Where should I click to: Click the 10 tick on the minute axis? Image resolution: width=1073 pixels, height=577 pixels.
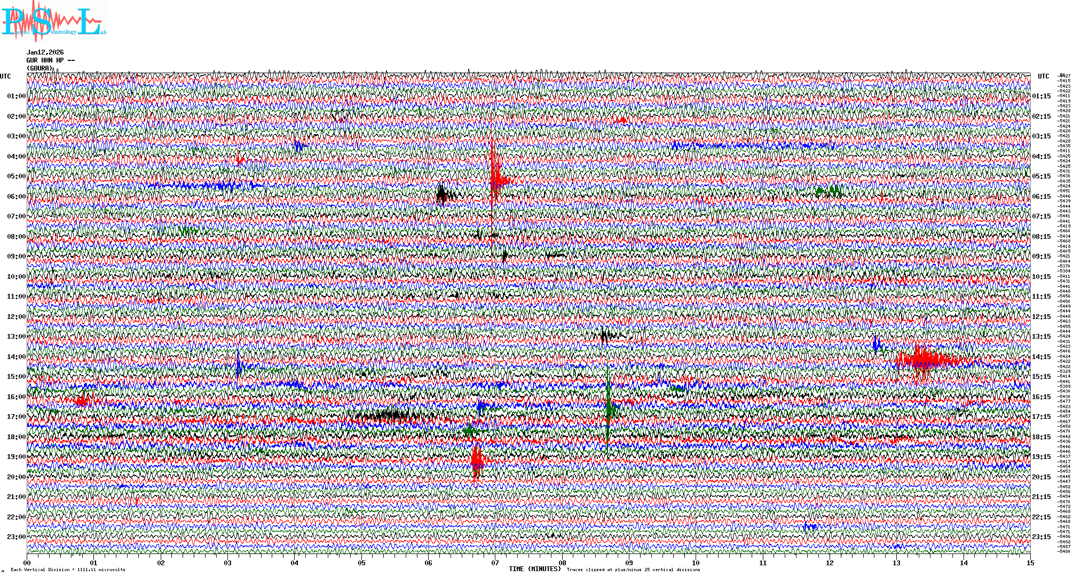click(696, 563)
